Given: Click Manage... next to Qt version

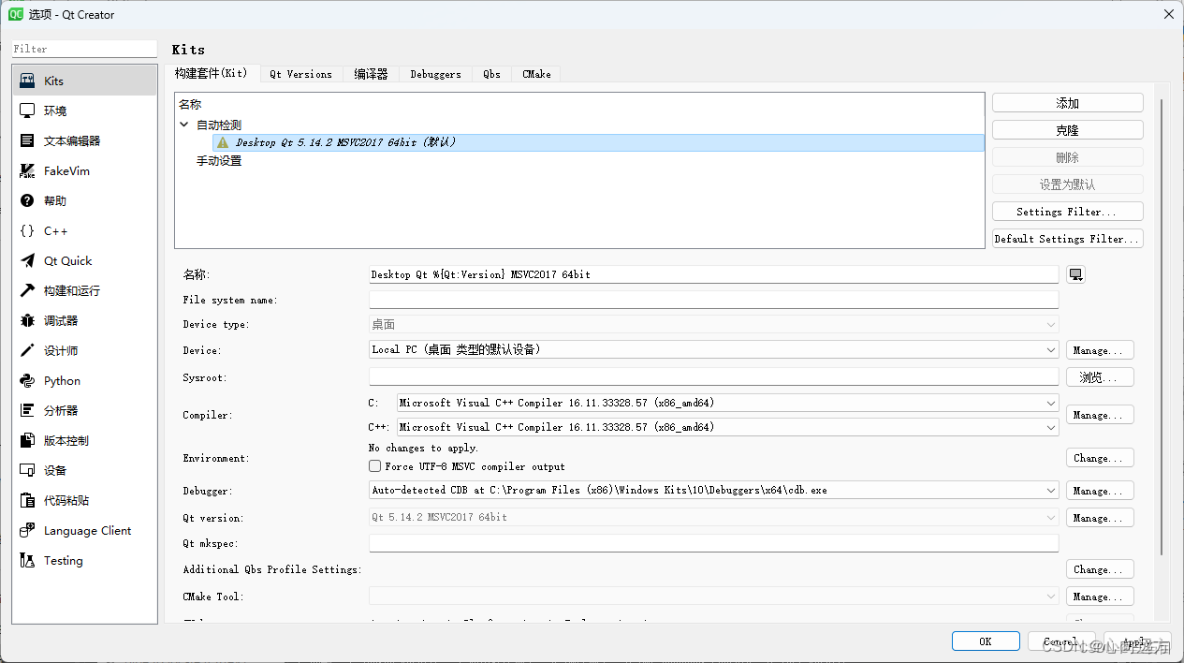Looking at the screenshot, I should (x=1100, y=518).
